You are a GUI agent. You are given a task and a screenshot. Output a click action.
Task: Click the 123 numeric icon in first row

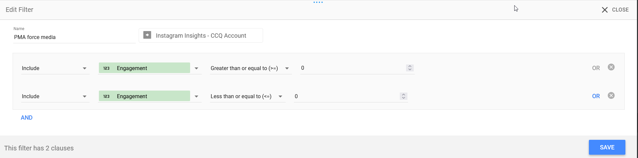(x=106, y=68)
